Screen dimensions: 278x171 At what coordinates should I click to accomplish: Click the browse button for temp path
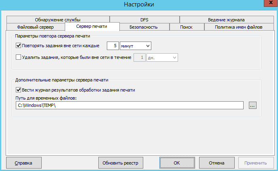click(x=253, y=105)
